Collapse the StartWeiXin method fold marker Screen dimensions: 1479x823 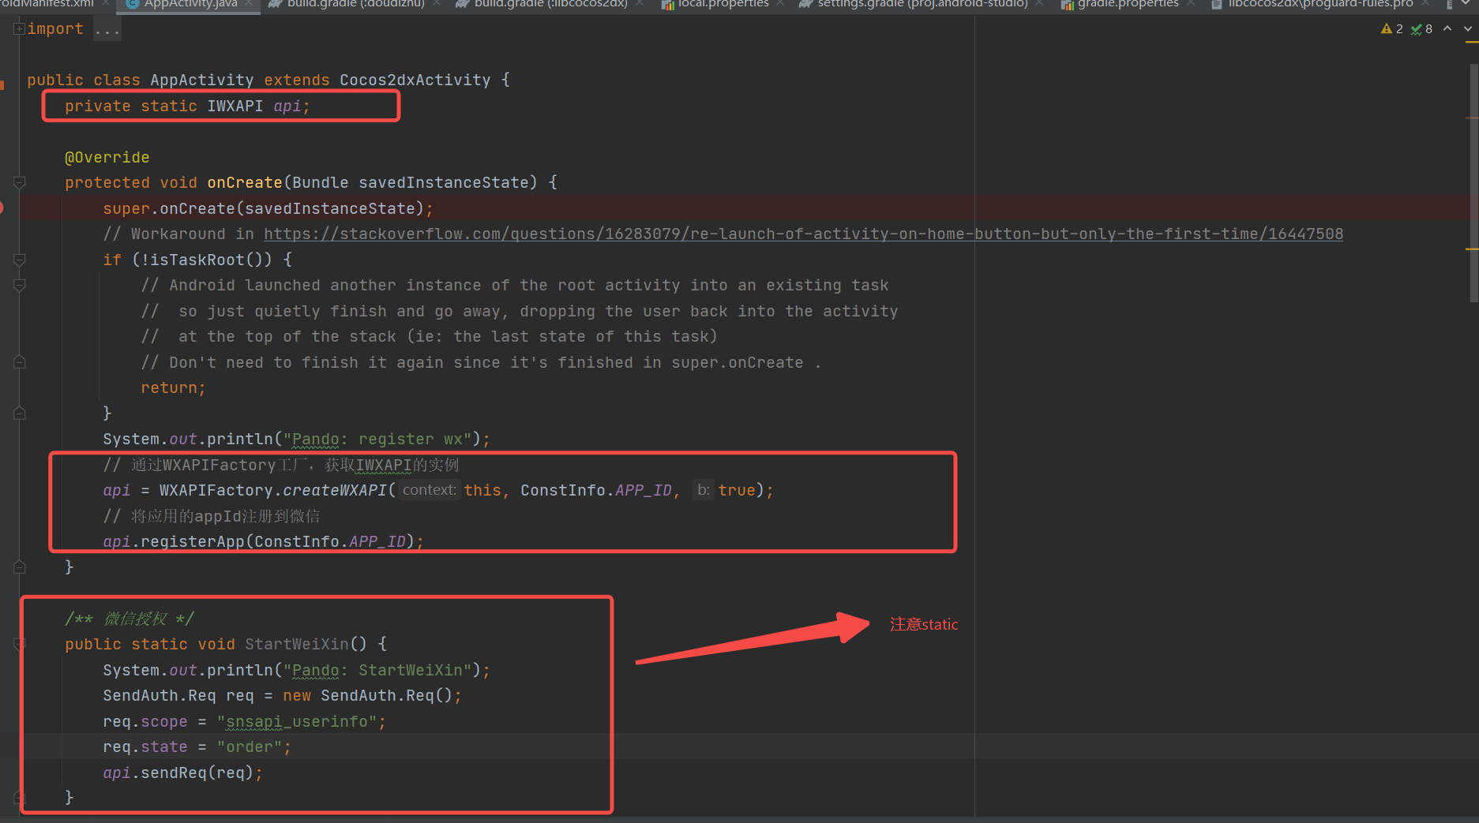tap(20, 644)
